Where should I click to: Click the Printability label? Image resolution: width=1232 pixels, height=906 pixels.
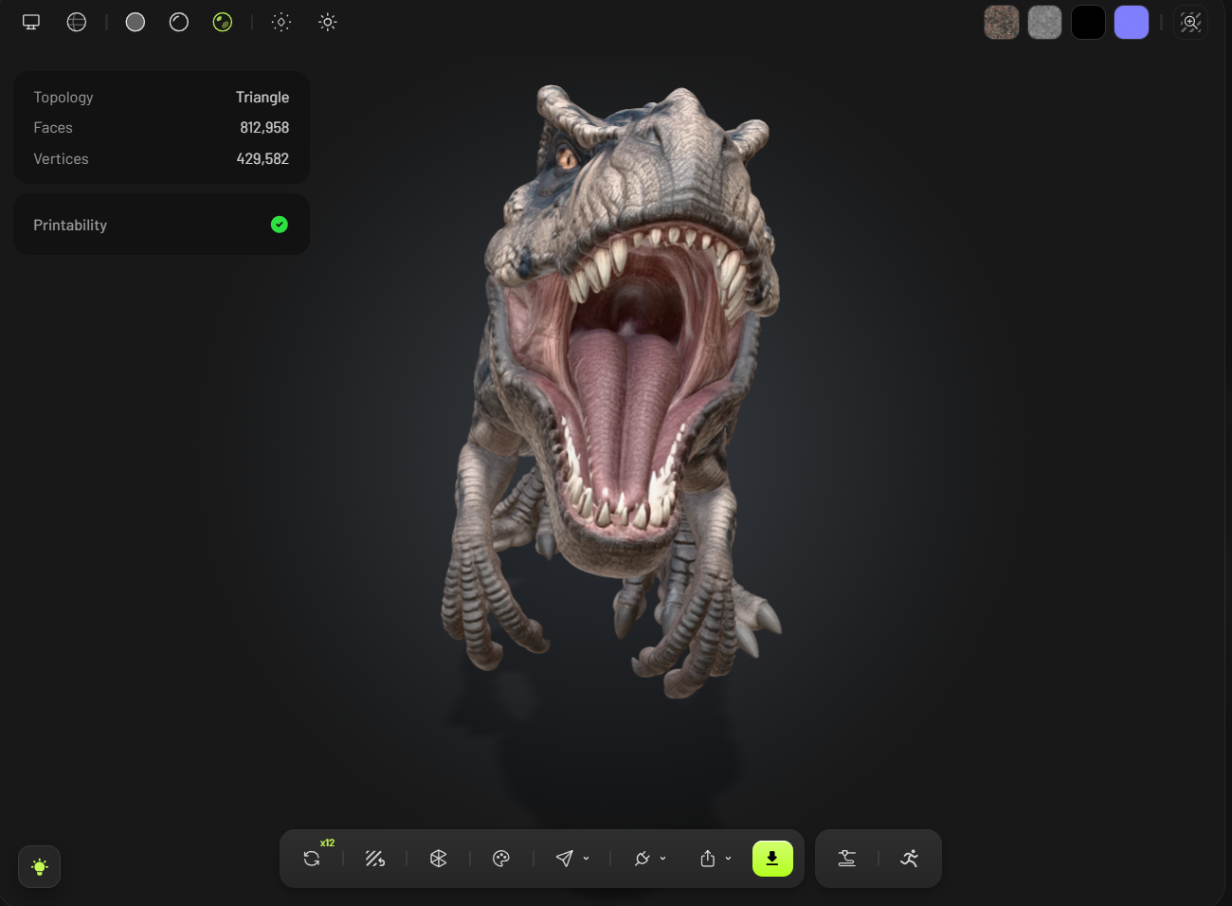[x=70, y=226]
